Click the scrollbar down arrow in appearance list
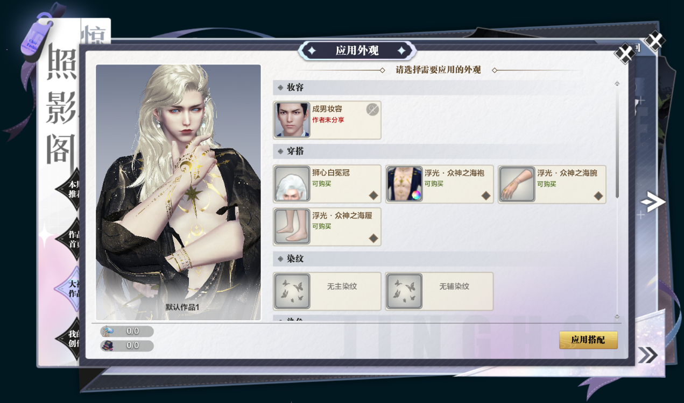 [x=617, y=316]
